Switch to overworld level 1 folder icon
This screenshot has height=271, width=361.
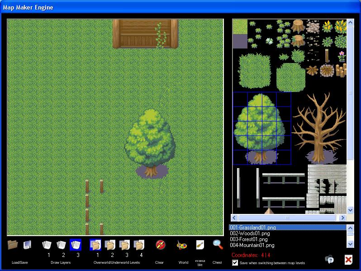click(95, 245)
